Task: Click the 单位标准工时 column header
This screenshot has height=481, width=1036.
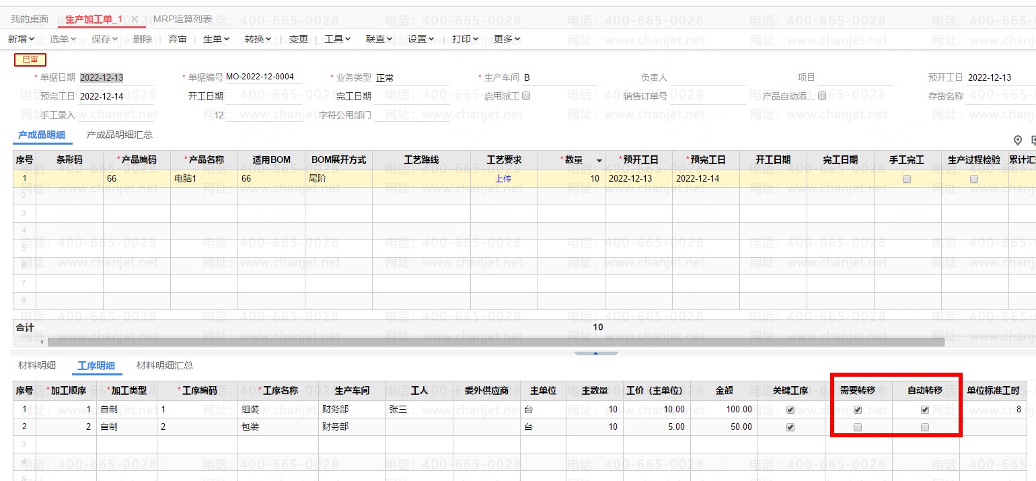Action: click(x=993, y=391)
